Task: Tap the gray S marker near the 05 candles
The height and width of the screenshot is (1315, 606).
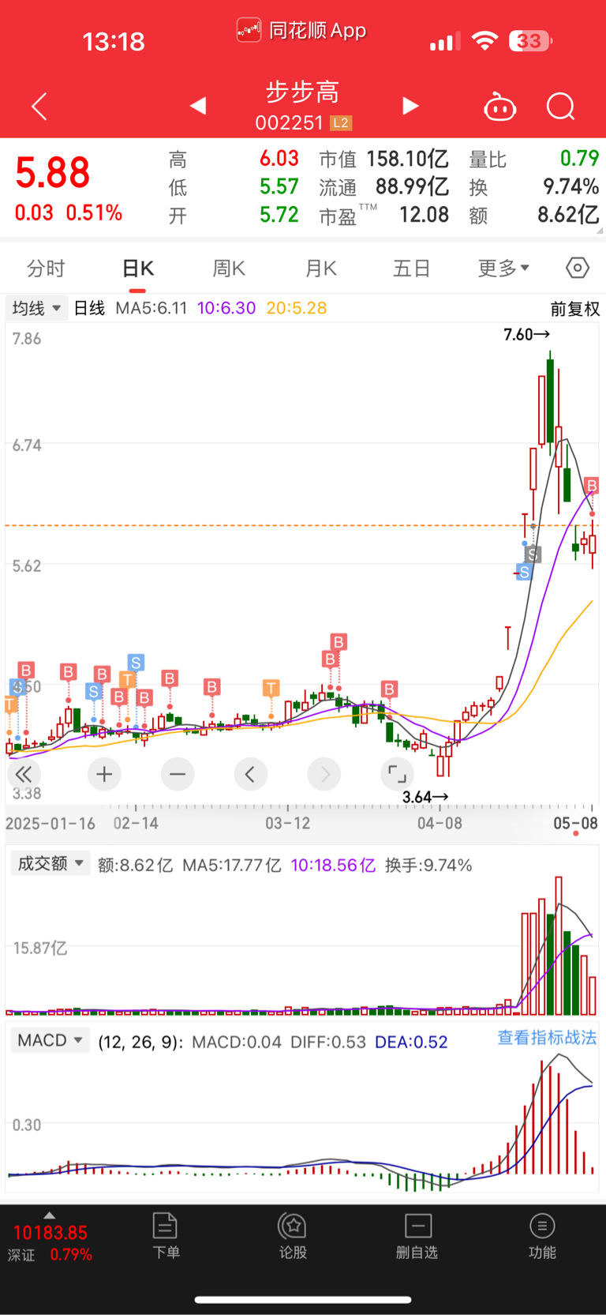Action: (533, 554)
